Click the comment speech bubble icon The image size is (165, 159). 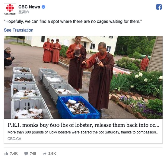(x=26, y=154)
